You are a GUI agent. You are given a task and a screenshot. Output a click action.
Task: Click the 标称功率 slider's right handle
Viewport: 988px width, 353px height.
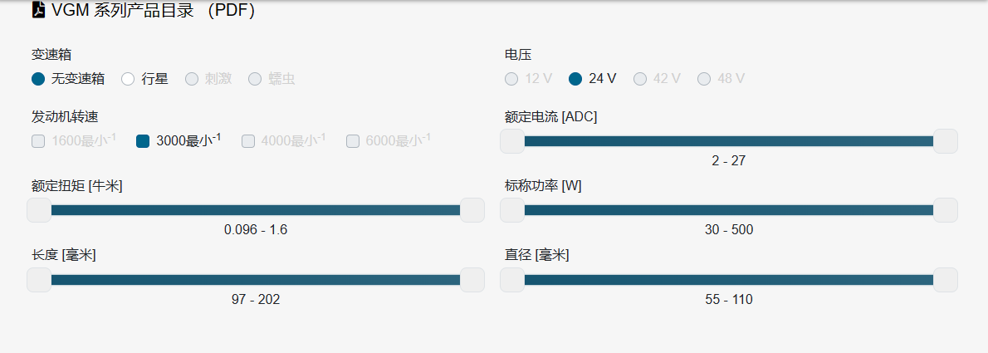coord(946,210)
